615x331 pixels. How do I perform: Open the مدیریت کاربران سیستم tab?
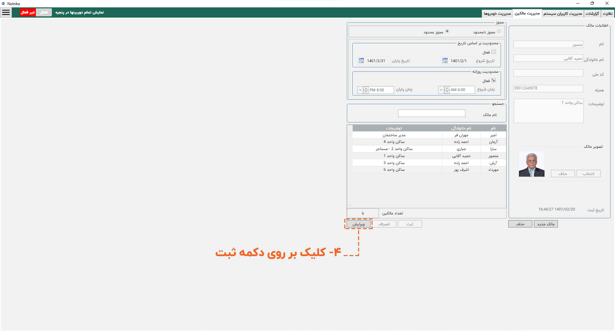[563, 13]
